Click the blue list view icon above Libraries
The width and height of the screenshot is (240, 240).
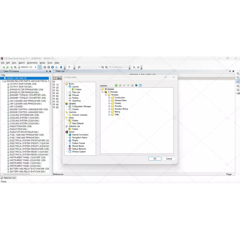pyautogui.click(x=140, y=85)
